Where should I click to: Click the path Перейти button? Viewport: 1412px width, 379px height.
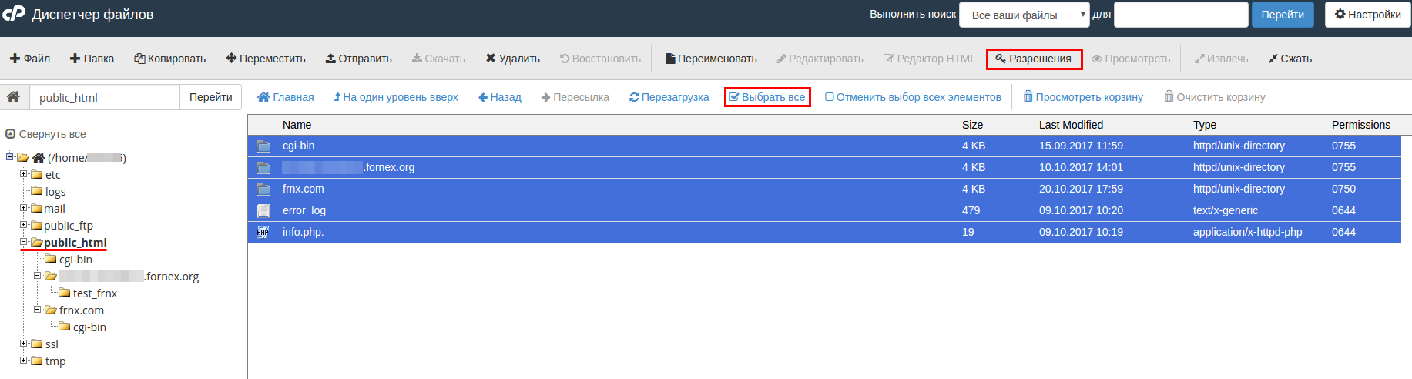pos(210,97)
